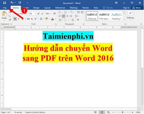Toggle Bold formatting button
The width and height of the screenshot is (144, 114).
(x=15, y=19)
